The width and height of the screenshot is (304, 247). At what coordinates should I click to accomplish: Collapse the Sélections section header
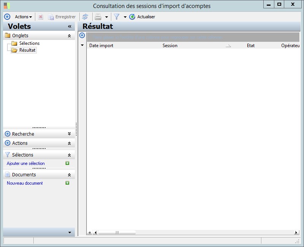pyautogui.click(x=69, y=155)
